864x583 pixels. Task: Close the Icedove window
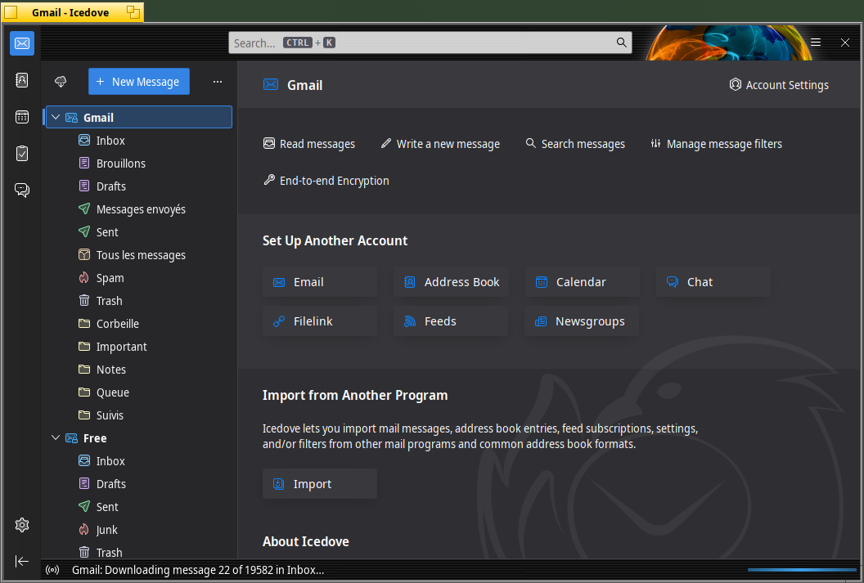pyautogui.click(x=844, y=43)
